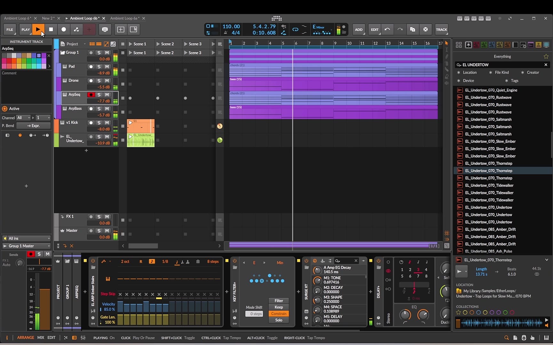The width and height of the screenshot is (553, 345).
Task: Collapse Group 1 track folder
Action: pyautogui.click(x=62, y=53)
